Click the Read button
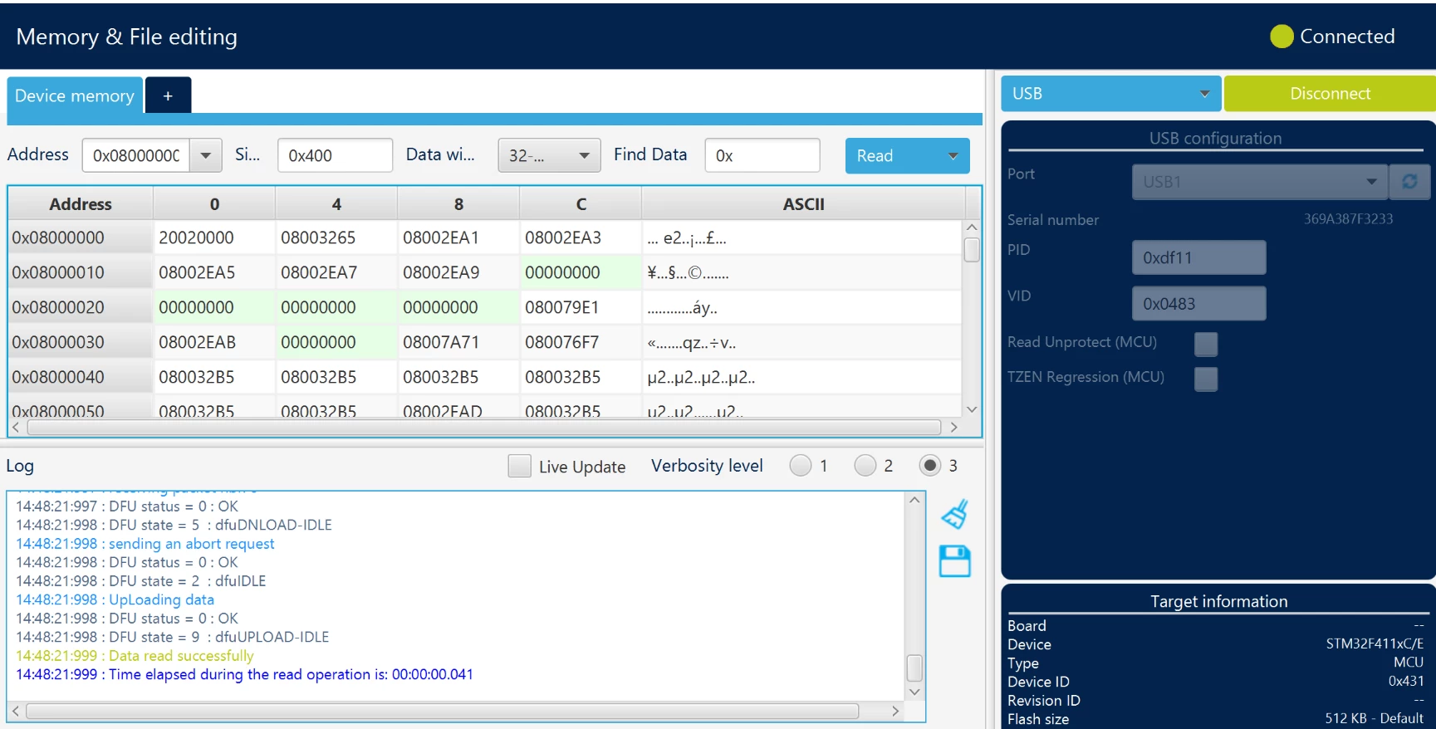The image size is (1436, 729). coord(891,155)
